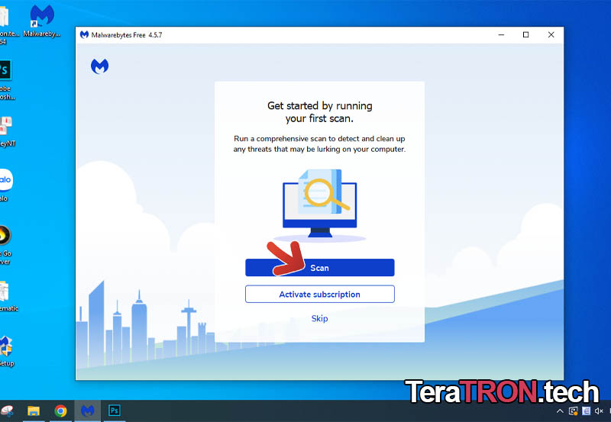
Task: Open the Zalo desktop icon
Action: tap(5, 185)
